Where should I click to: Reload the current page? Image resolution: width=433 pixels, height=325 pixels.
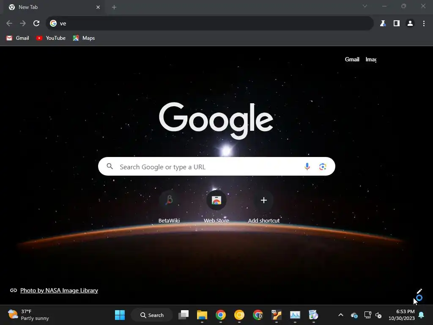click(36, 23)
